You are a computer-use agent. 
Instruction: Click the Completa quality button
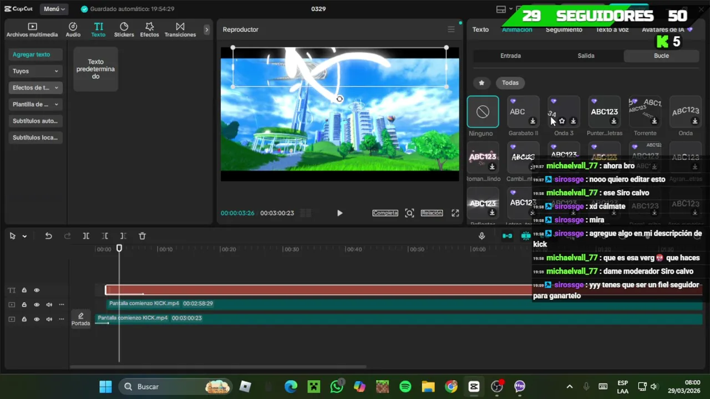click(385, 213)
